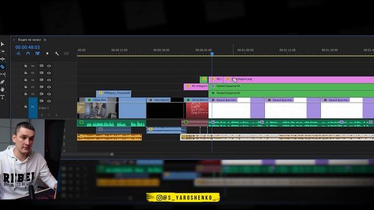Image resolution: width=374 pixels, height=210 pixels.
Task: Toggle sync lock on track V2
Action: 41,94
